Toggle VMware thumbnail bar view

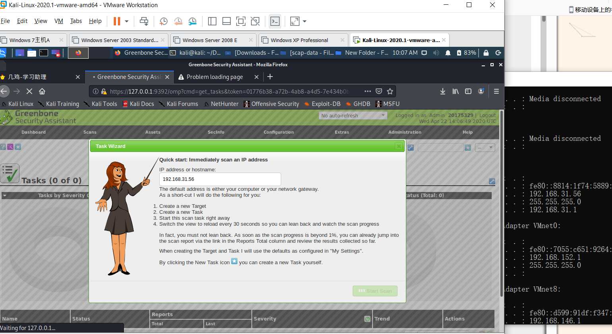click(226, 21)
